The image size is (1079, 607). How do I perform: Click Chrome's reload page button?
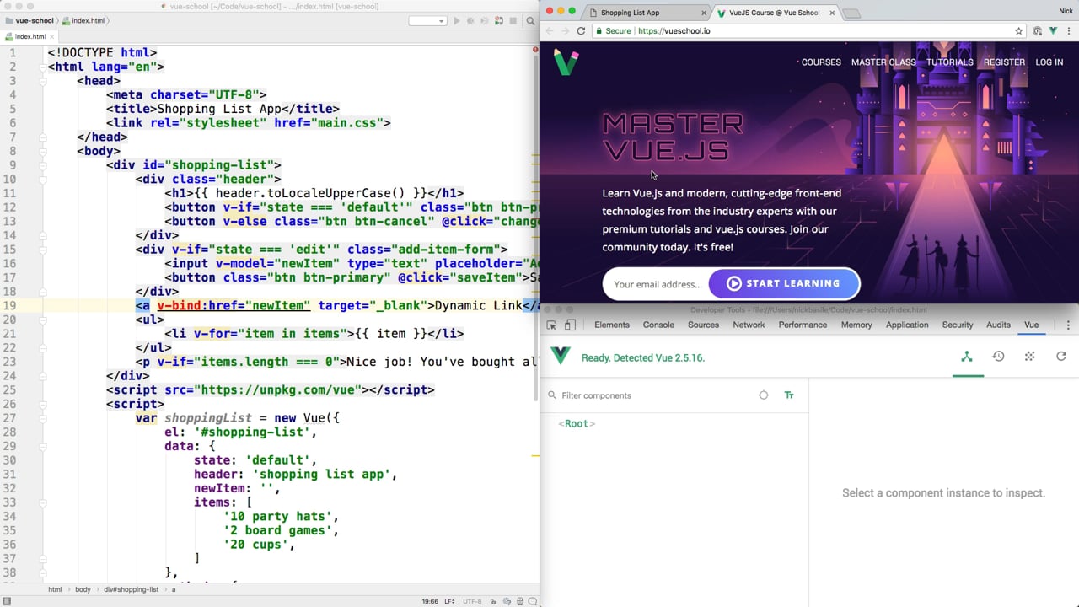click(581, 31)
